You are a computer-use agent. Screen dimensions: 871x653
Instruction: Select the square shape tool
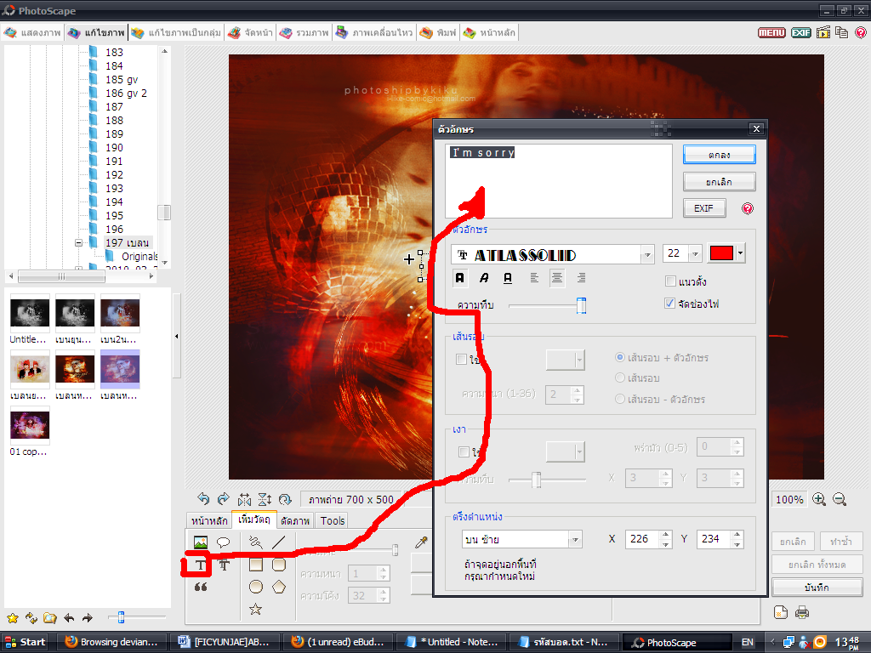[x=255, y=565]
